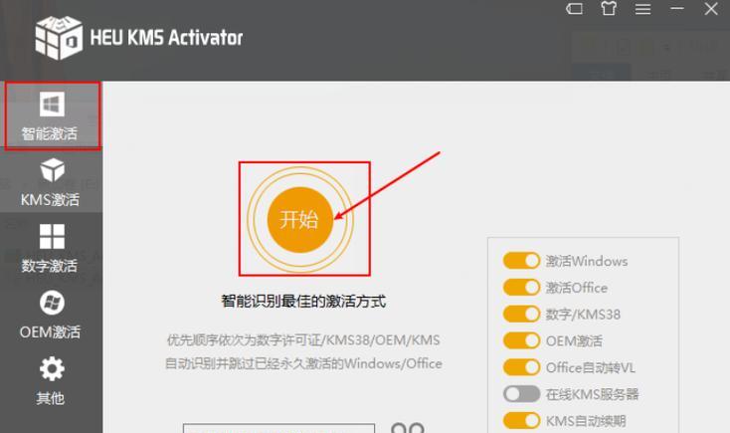The image size is (730, 433).
Task: Toggle the 数字/KMS38 switch
Action: tap(521, 314)
